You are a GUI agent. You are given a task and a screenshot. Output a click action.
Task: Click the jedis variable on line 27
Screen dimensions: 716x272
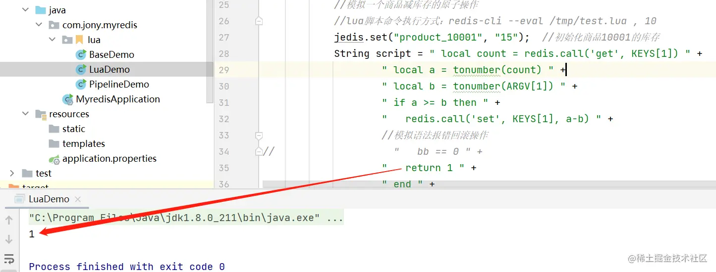(349, 37)
